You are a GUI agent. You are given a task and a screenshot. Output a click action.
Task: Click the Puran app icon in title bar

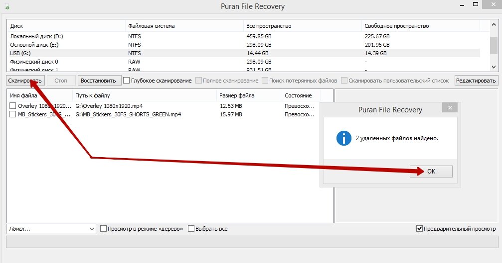tap(6, 6)
